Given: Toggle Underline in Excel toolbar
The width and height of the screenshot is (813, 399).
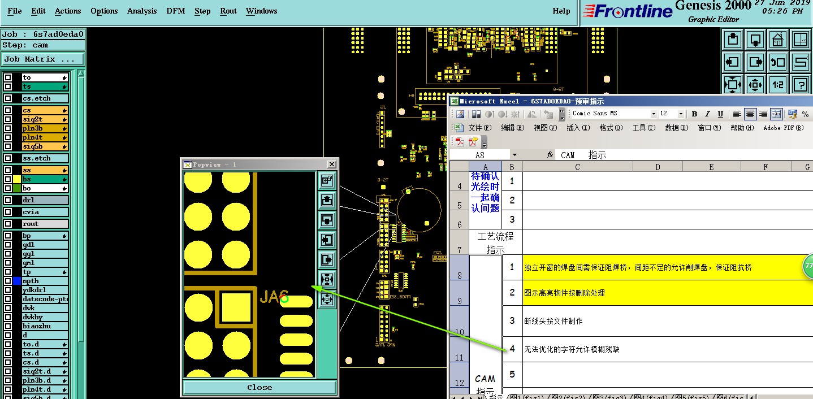Looking at the screenshot, I should click(x=720, y=114).
